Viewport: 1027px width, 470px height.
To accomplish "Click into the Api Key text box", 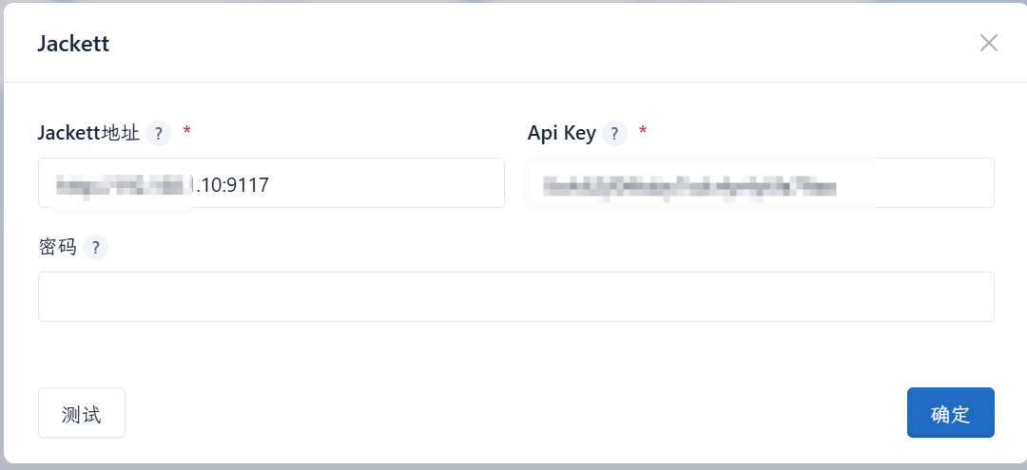I will 932,183.
